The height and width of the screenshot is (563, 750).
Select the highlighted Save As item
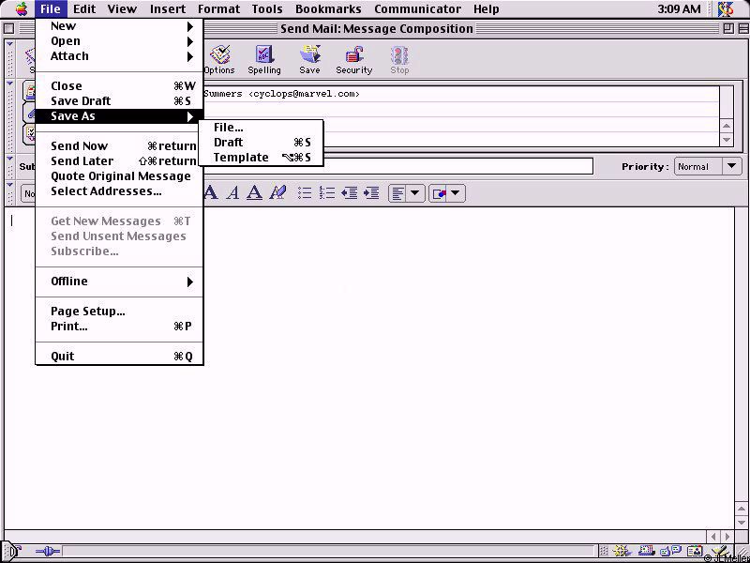point(120,115)
